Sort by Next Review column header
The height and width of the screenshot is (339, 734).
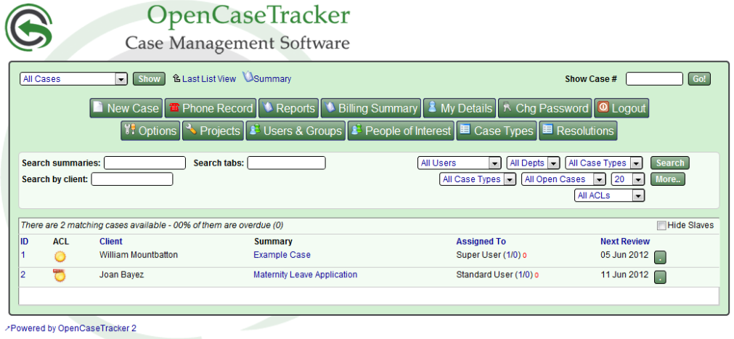(x=625, y=242)
